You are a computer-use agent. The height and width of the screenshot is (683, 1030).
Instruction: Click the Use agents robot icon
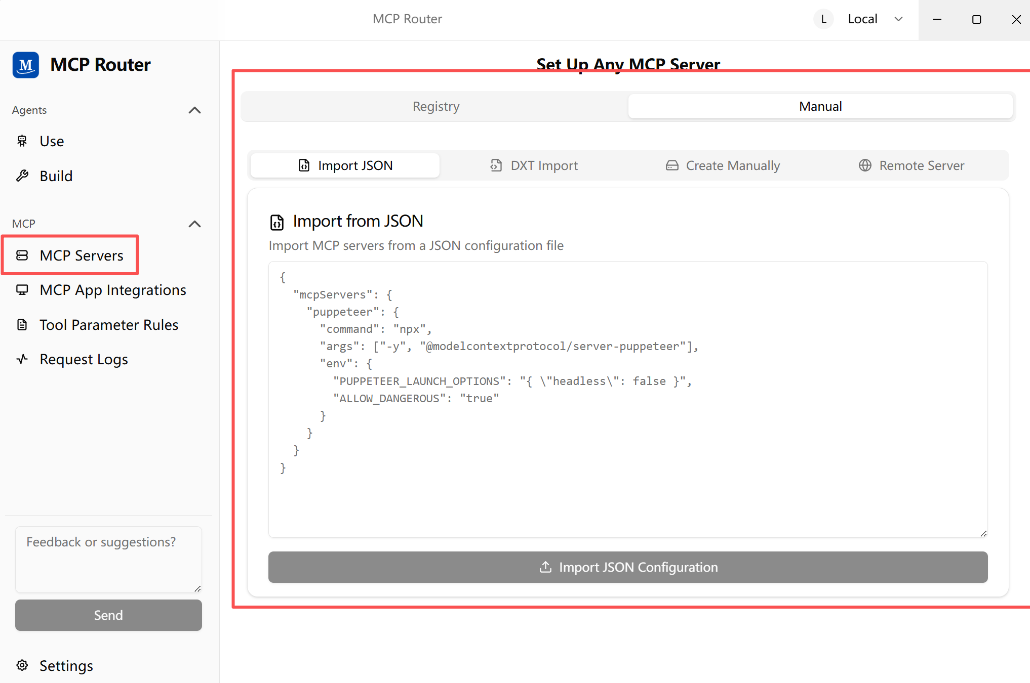22,141
